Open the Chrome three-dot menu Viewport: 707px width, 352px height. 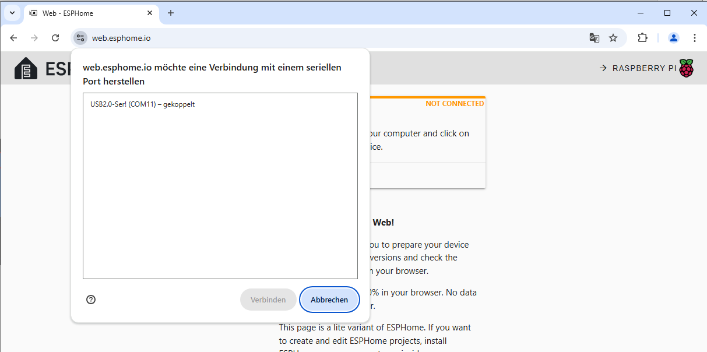point(694,38)
